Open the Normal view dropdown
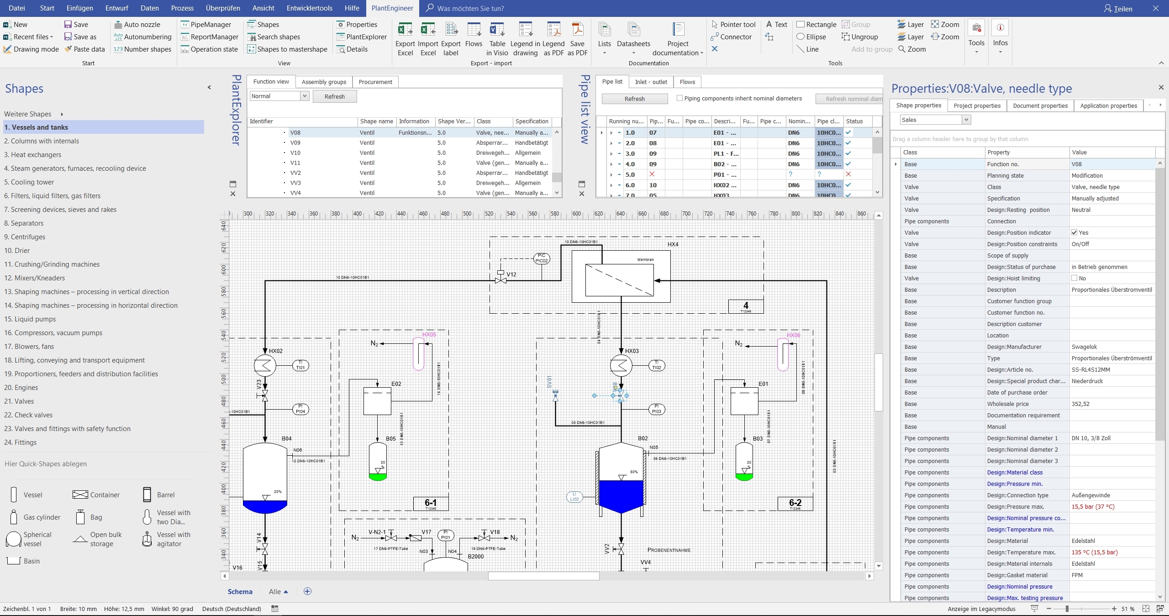1169x616 pixels. point(305,96)
